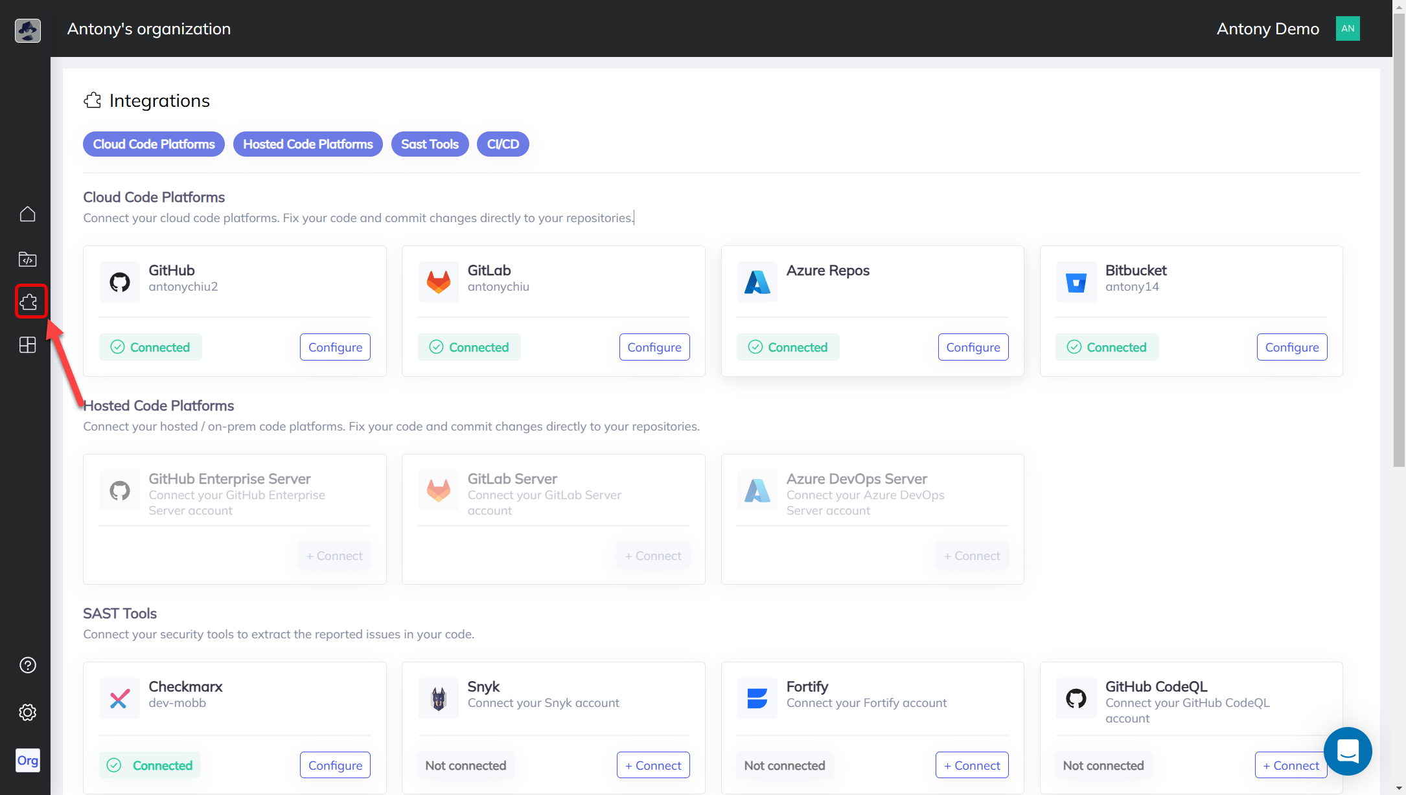Jump to the Sast Tools section tab
The width and height of the screenshot is (1406, 795).
click(x=430, y=144)
